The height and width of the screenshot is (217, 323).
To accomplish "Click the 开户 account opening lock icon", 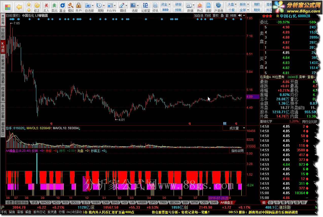I will (x=79, y=7).
